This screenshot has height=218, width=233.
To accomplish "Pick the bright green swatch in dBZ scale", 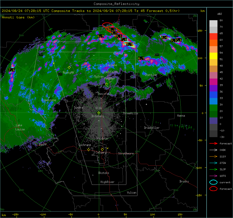I will [213, 108].
